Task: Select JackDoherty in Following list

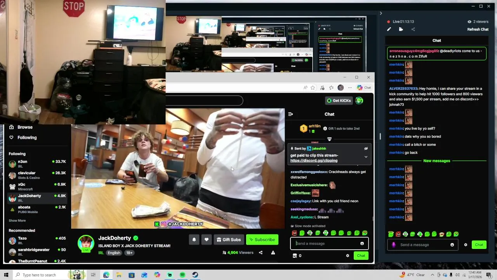Action: pos(37,198)
